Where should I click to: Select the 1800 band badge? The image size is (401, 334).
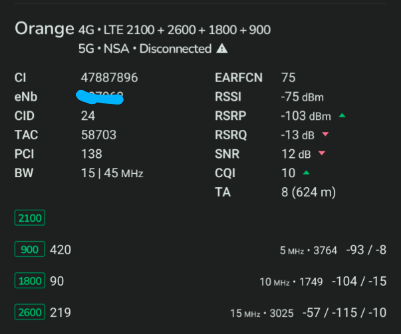(x=29, y=281)
